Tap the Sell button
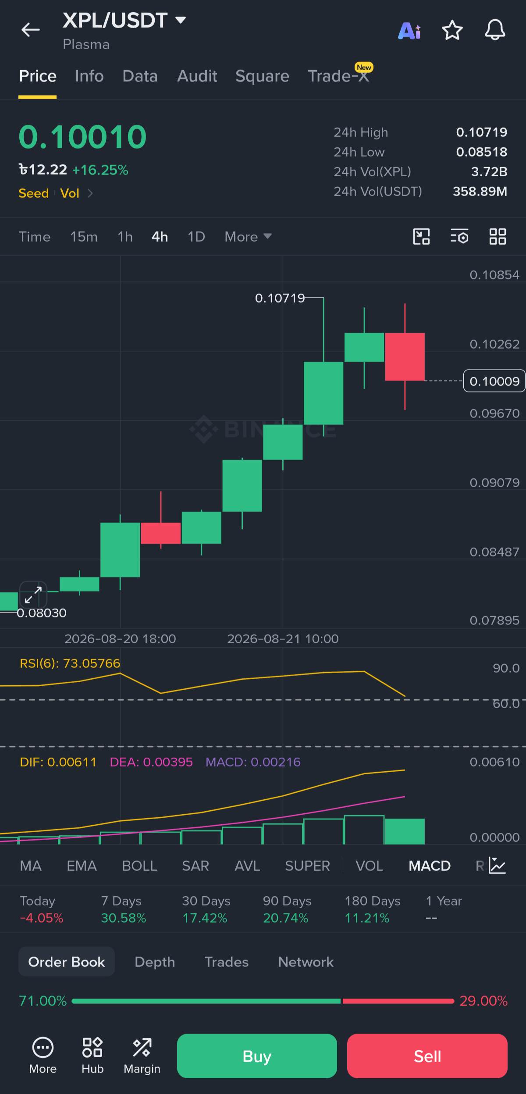Screen dimensions: 526x1094 point(427,1056)
